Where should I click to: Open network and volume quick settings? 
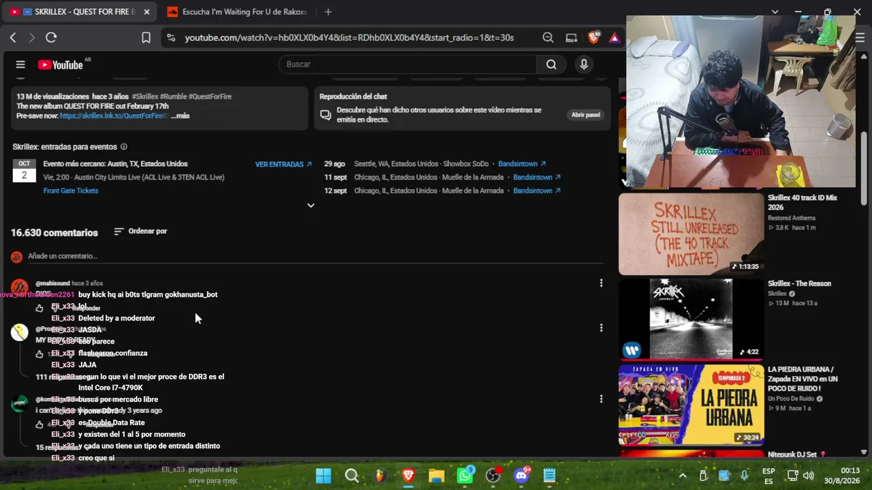click(x=800, y=476)
